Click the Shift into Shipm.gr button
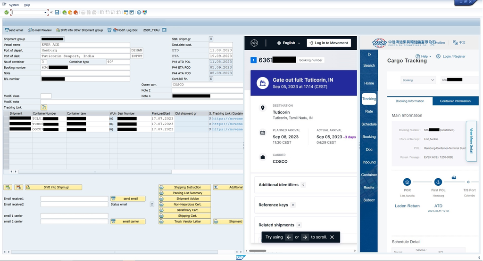Viewport: 483px width, 261px height. click(54, 187)
